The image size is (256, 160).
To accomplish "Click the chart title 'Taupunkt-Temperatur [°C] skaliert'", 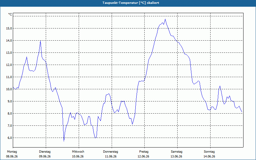I will coord(131,3).
